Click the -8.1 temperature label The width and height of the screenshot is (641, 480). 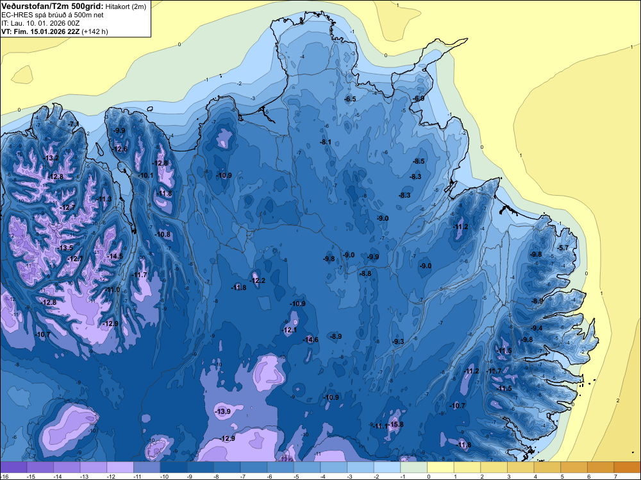click(326, 142)
